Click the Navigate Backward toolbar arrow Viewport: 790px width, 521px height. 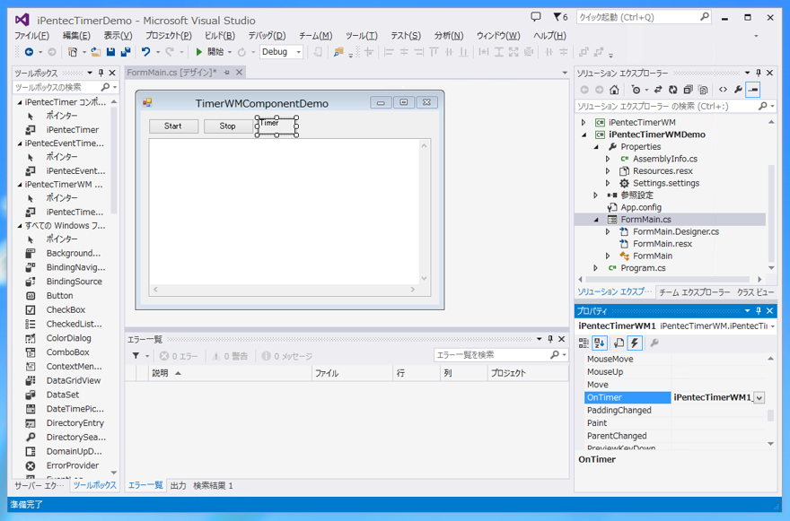pyautogui.click(x=29, y=52)
